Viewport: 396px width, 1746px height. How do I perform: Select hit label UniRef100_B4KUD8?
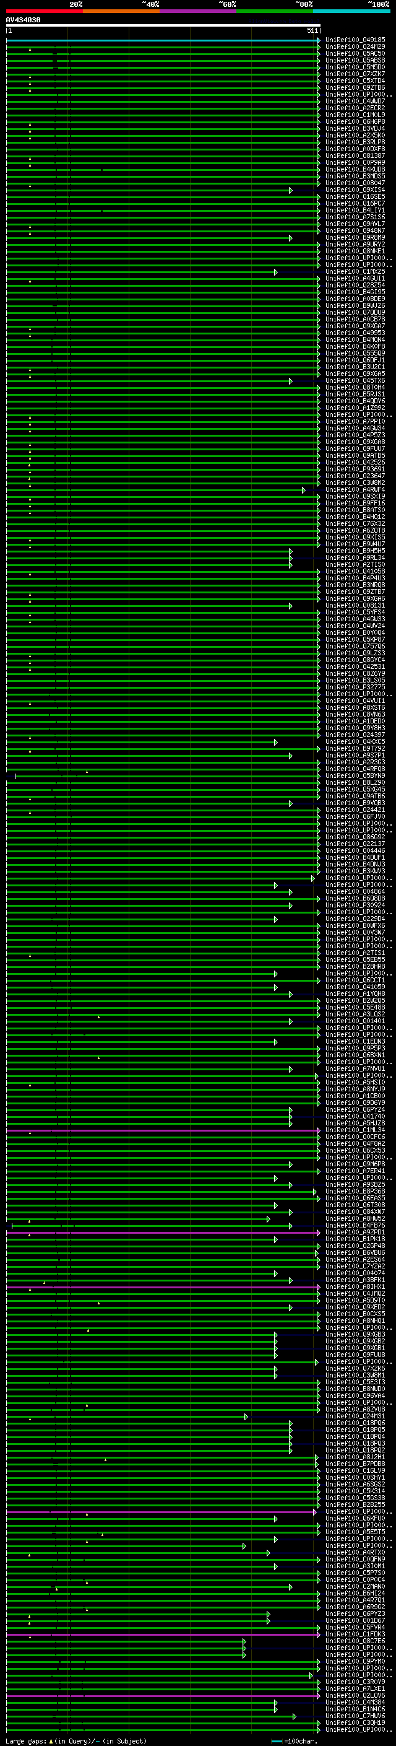[355, 170]
